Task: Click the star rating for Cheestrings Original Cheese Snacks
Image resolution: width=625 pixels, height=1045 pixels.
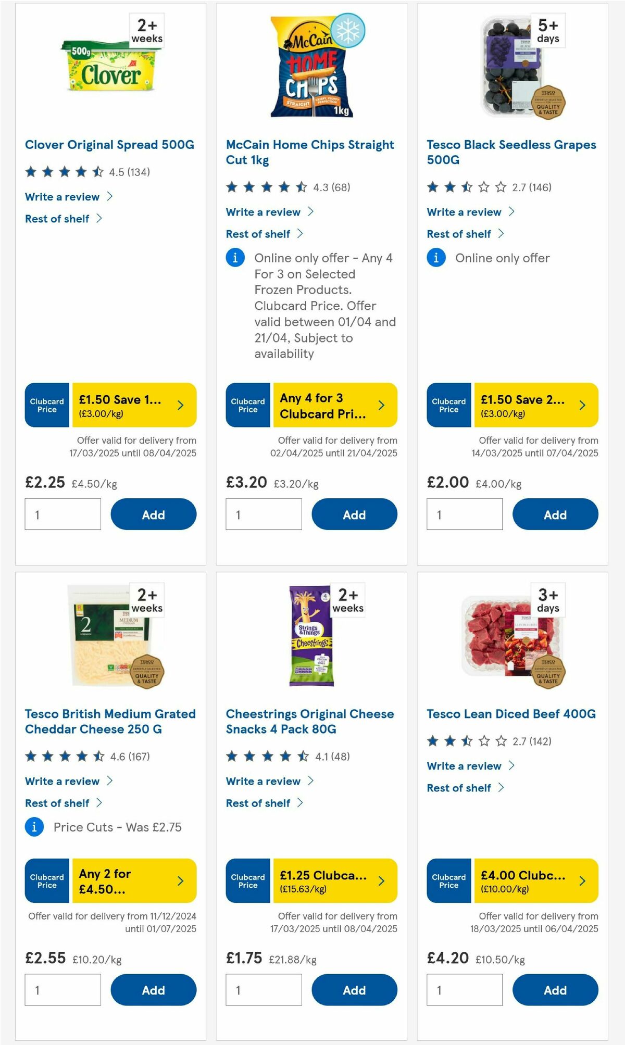Action: pos(266,757)
